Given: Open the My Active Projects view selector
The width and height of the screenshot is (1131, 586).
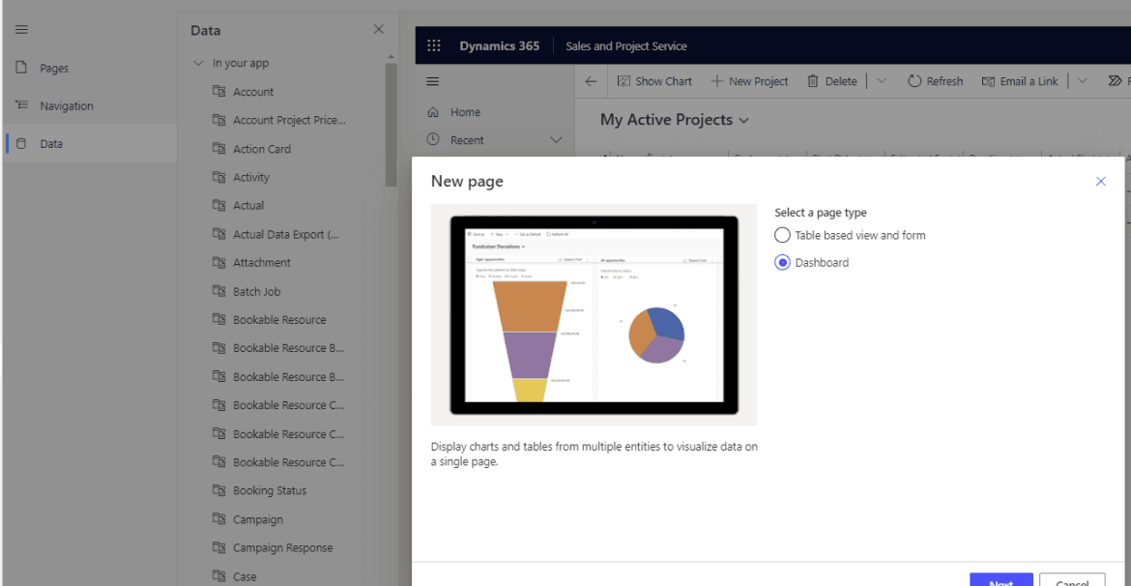Looking at the screenshot, I should click(675, 120).
